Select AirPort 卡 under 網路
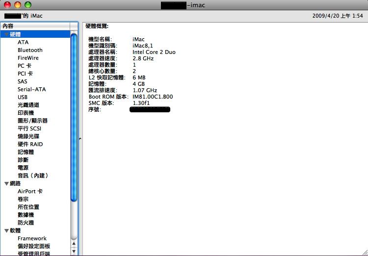The height and width of the screenshot is (256, 368). pos(30,191)
